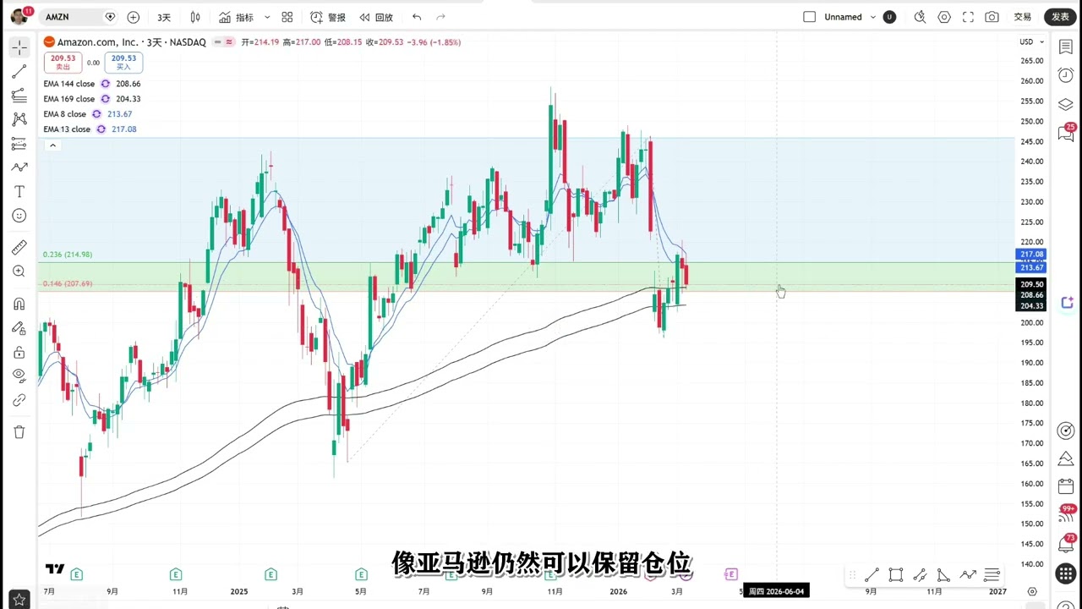This screenshot has height=609, width=1082.
Task: Click the earnings E marker near 2025
Action: 270,574
